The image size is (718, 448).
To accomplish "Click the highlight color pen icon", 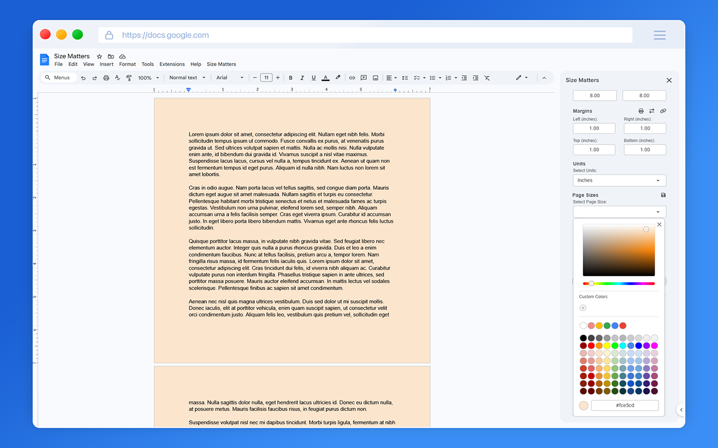I will coord(338,78).
